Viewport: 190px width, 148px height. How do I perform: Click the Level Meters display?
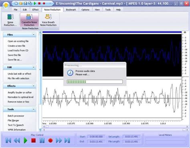(x=165, y=140)
